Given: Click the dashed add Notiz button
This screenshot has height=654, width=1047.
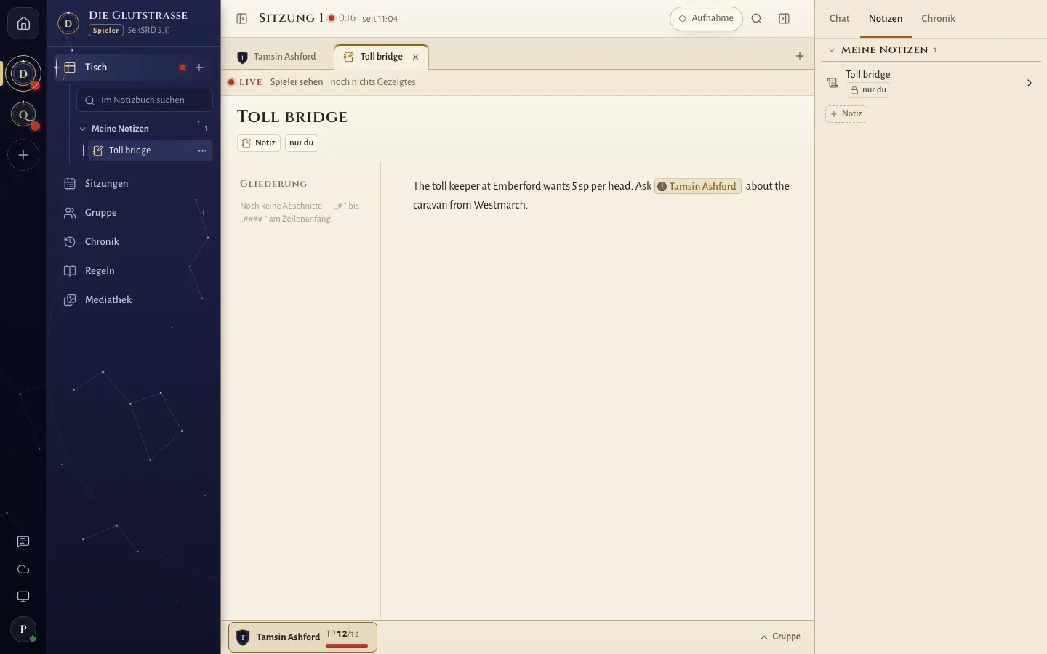Looking at the screenshot, I should [846, 114].
